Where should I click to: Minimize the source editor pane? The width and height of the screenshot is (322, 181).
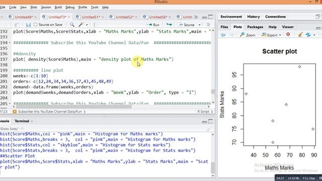click(204, 18)
